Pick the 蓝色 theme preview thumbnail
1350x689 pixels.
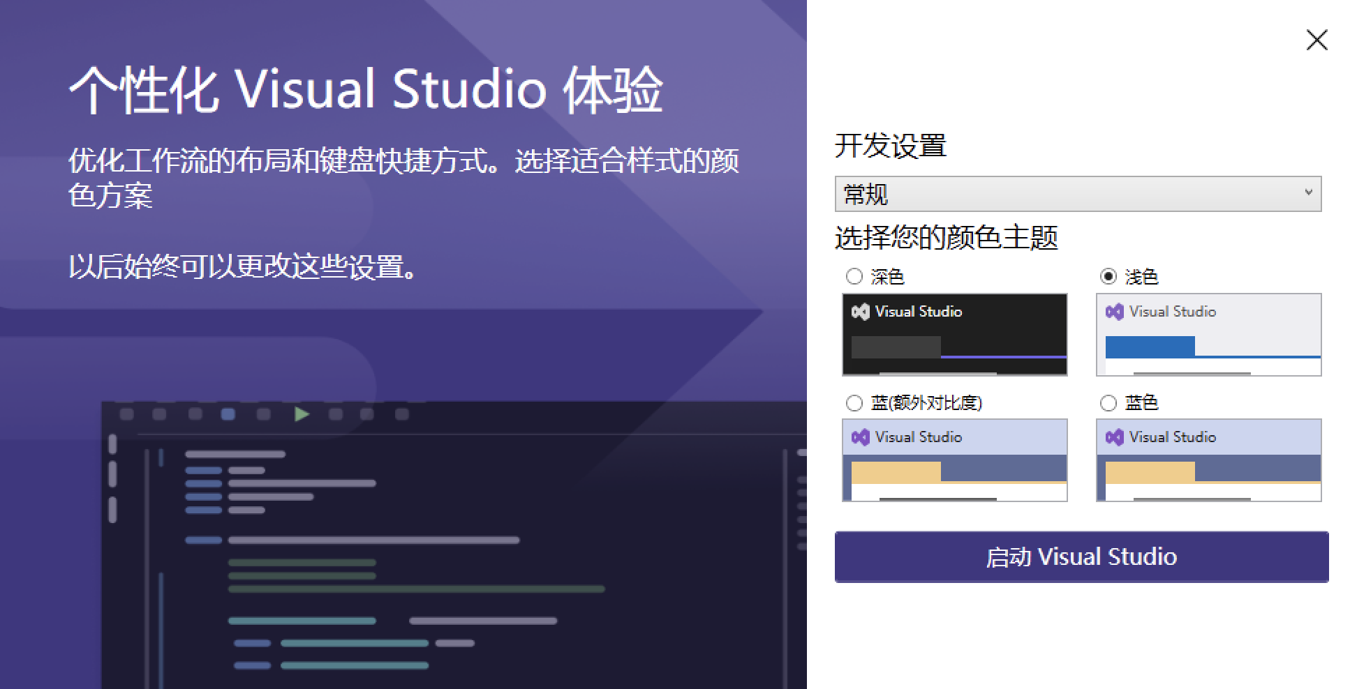(1209, 460)
